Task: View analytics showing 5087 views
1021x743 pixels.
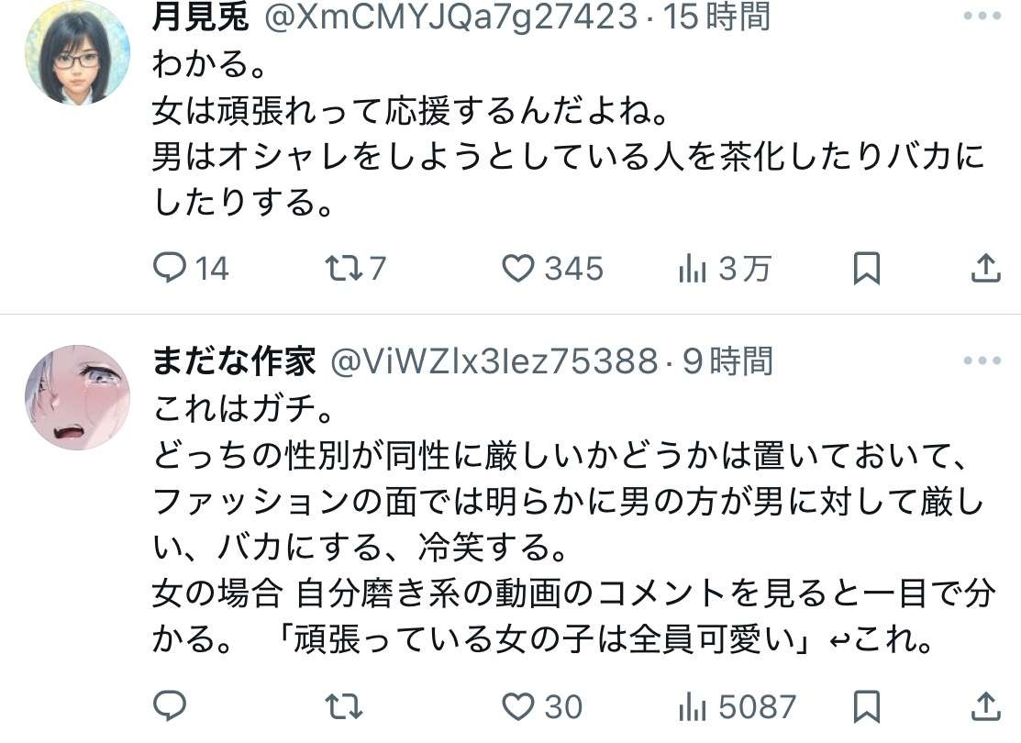Action: point(737,706)
